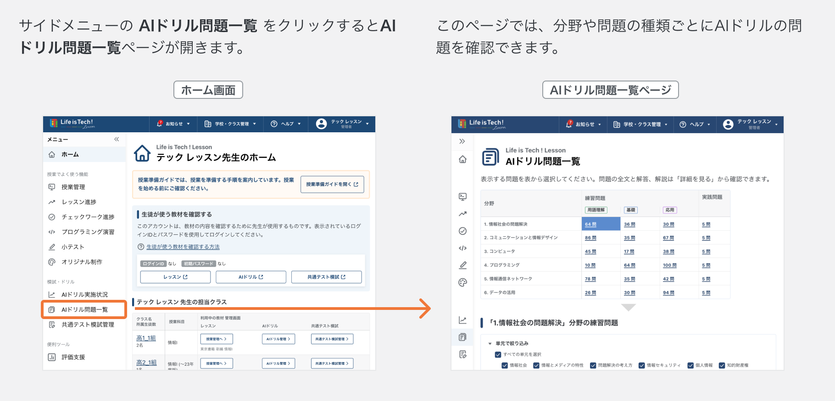Click the large house icon beside the home title
Image resolution: width=835 pixels, height=401 pixels.
pos(142,153)
